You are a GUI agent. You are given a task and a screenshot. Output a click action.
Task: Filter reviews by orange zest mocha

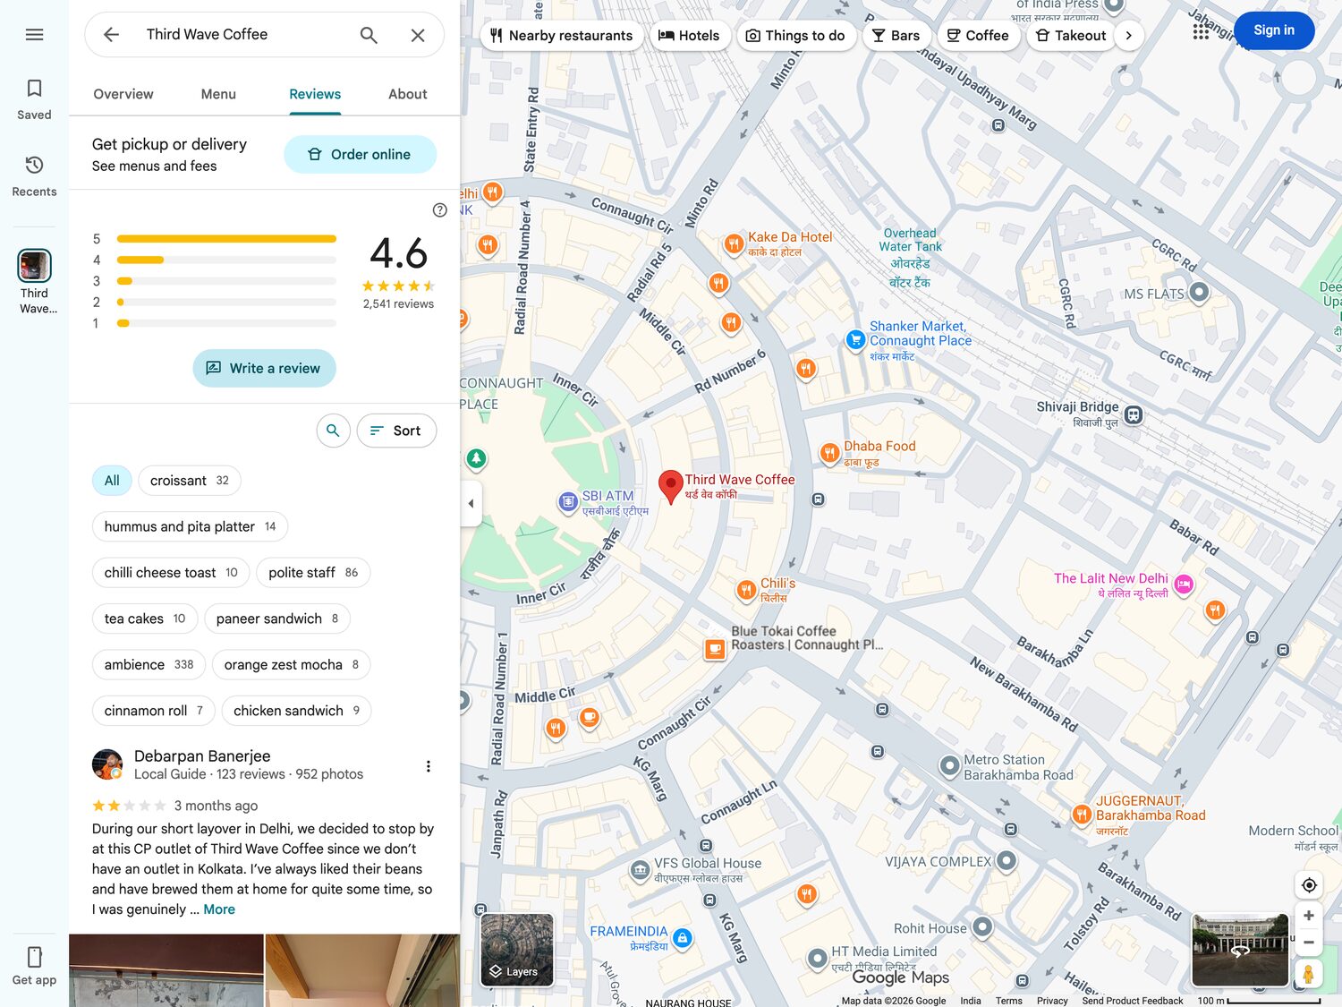click(x=292, y=665)
